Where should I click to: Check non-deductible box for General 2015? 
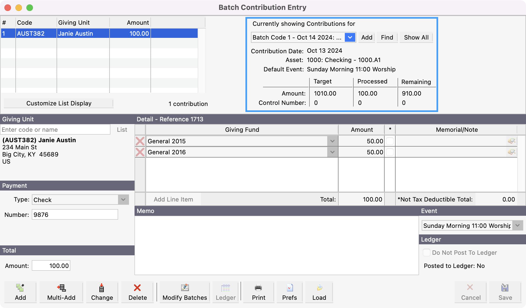click(x=390, y=141)
